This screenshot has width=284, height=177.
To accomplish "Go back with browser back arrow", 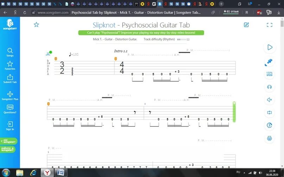I will [x=5, y=13].
